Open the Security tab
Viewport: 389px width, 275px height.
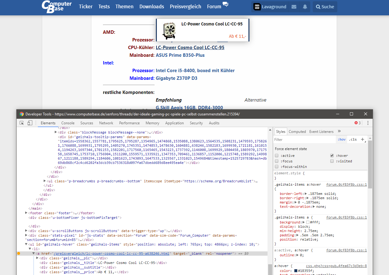click(x=196, y=123)
